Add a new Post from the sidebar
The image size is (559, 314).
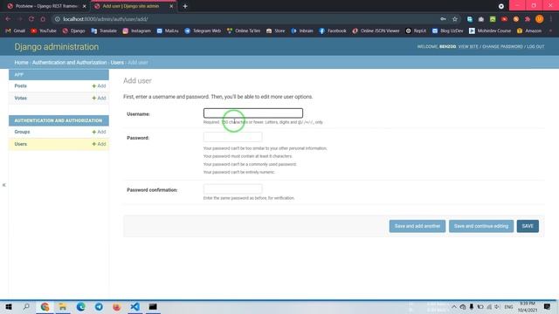pos(99,85)
